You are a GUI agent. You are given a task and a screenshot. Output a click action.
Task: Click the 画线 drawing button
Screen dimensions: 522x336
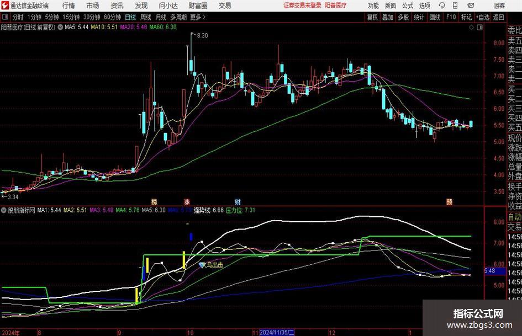coord(435,17)
